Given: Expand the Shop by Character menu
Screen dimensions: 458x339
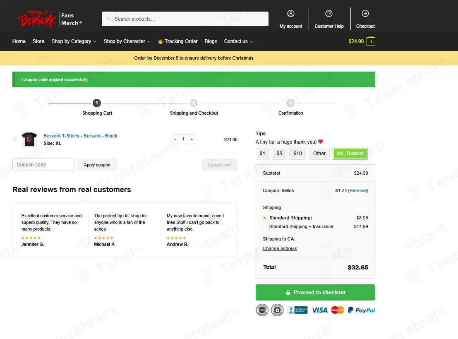Looking at the screenshot, I should [127, 41].
